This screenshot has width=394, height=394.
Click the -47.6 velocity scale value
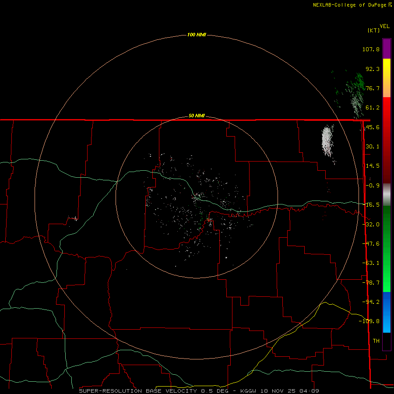371,244
